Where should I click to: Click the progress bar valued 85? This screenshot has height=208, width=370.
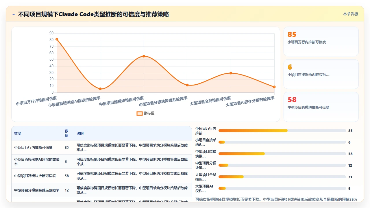tap(282, 131)
